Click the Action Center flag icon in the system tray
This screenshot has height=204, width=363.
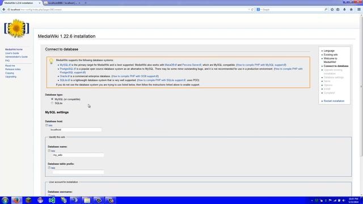330,201
